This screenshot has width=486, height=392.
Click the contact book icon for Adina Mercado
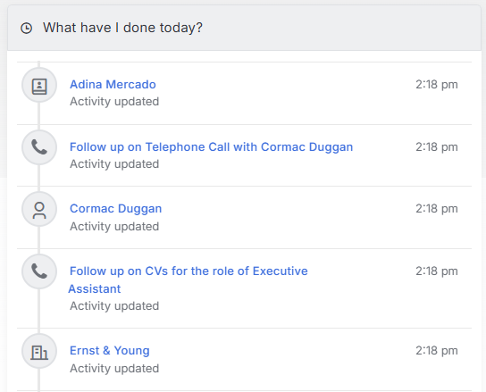tap(39, 86)
